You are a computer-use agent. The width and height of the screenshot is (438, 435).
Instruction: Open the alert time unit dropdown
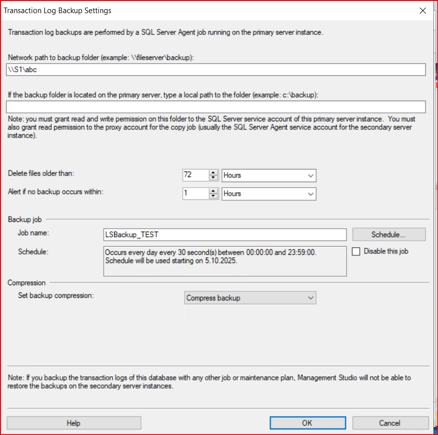click(x=269, y=194)
